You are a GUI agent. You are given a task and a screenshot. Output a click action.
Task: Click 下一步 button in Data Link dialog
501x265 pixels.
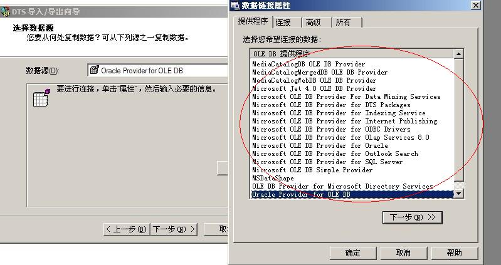412,217
